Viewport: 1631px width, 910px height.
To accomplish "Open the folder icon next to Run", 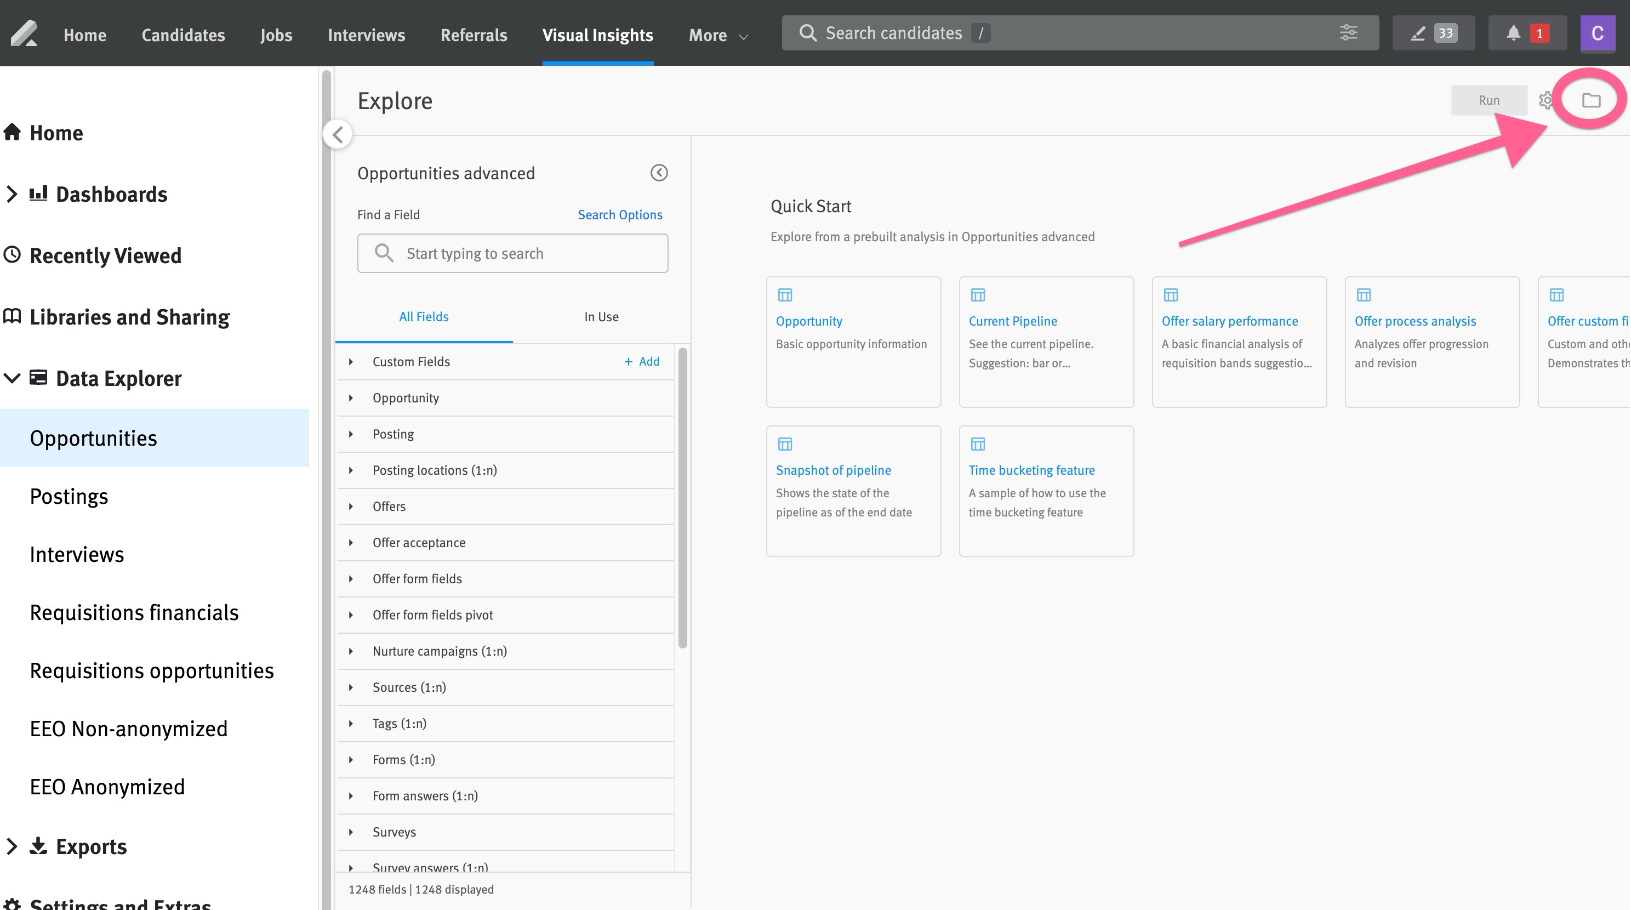I will pyautogui.click(x=1591, y=100).
